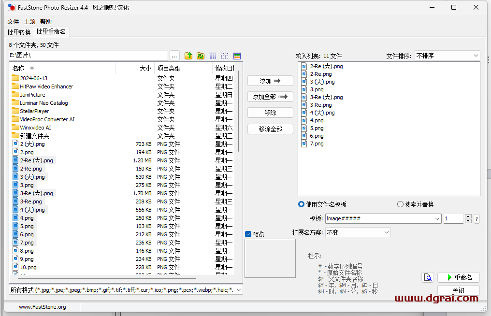Viewport: 491px width, 316px height.
Task: Open the 2024-06-13 folder in list
Action: (x=33, y=78)
